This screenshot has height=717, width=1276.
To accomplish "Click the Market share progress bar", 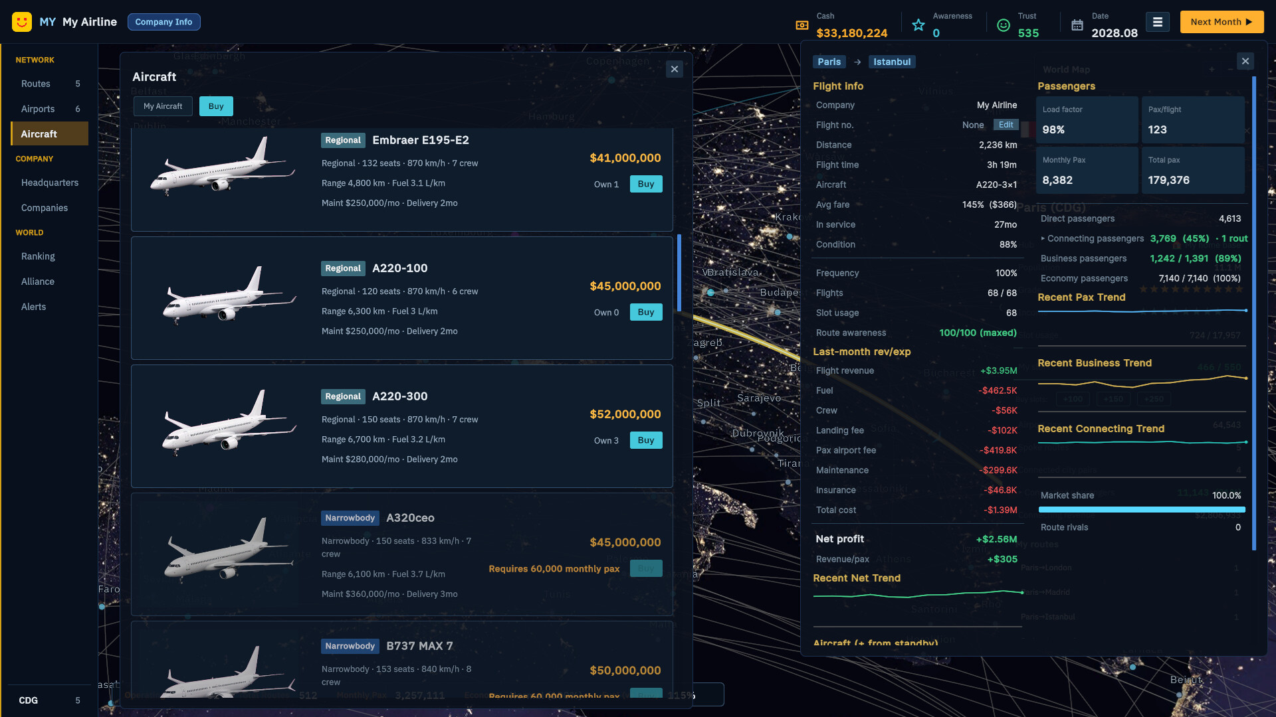I will click(x=1142, y=510).
